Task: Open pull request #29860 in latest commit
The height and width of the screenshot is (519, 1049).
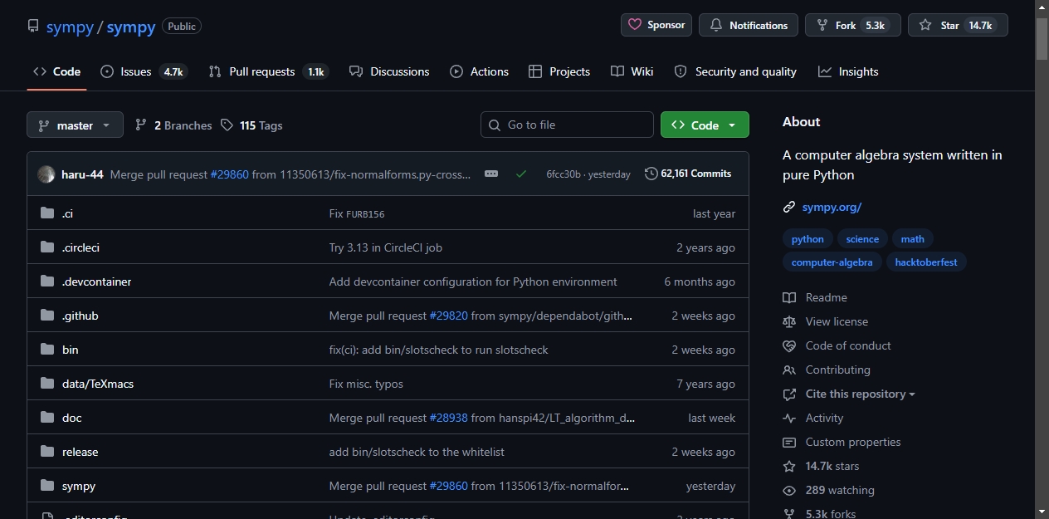Action: click(x=229, y=174)
